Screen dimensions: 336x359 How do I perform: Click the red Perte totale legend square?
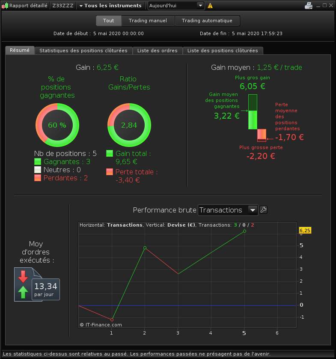(110, 172)
